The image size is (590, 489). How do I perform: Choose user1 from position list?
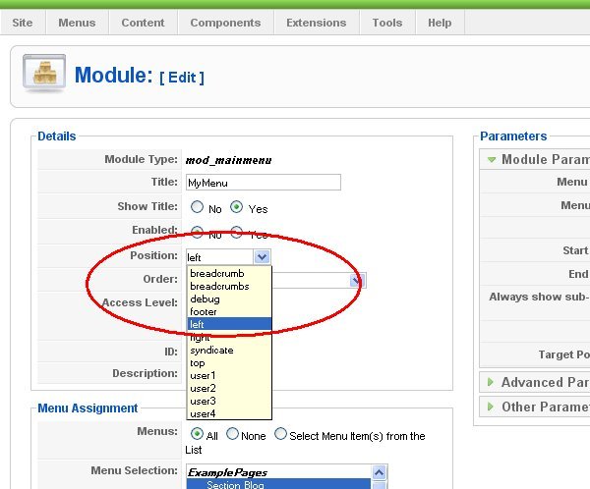click(x=229, y=376)
